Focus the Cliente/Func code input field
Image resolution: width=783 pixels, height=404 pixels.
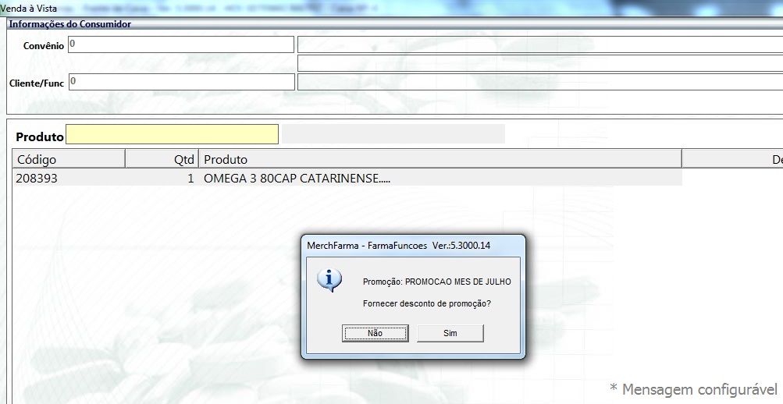click(181, 82)
